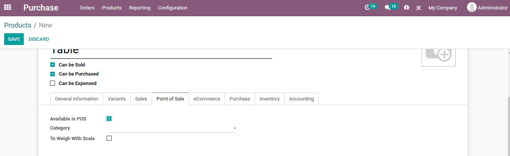Viewport: 510px width, 156px height.
Task: Click the SAVE button
Action: click(x=14, y=39)
